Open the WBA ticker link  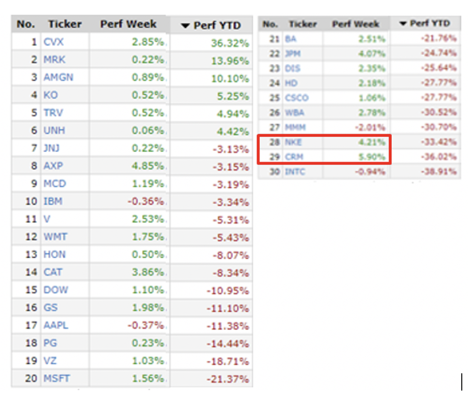pyautogui.click(x=294, y=113)
